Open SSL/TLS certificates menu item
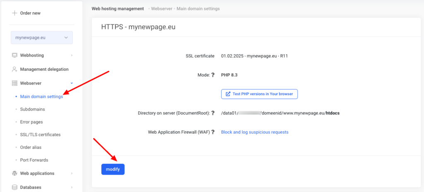 click(x=40, y=134)
